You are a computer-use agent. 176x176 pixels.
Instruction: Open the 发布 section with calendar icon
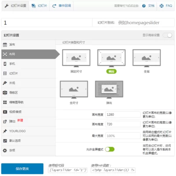tap(5, 44)
